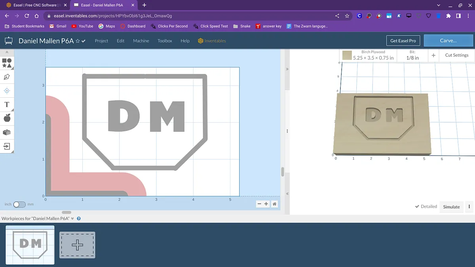The width and height of the screenshot is (475, 267).
Task: Zoom in on the design canvas
Action: pos(266,204)
